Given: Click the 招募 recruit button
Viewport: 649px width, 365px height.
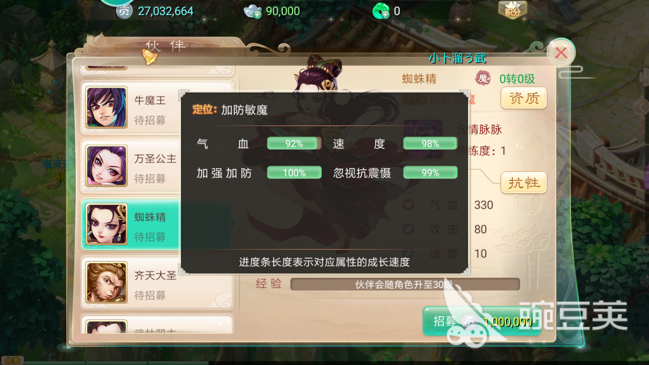Looking at the screenshot, I should 482,321.
